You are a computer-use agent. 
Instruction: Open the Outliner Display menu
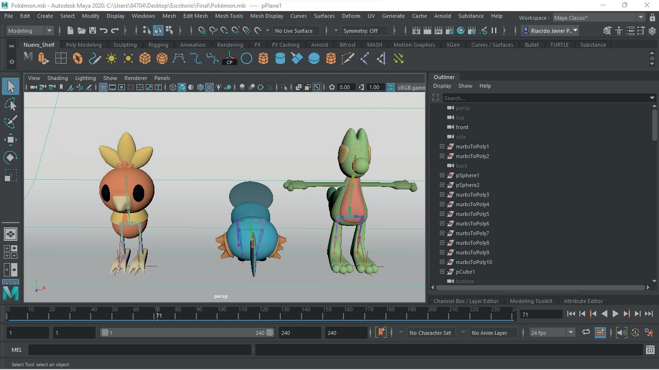[x=442, y=86]
